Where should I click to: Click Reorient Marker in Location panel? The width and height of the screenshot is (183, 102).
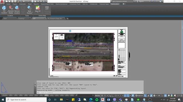(11, 10)
